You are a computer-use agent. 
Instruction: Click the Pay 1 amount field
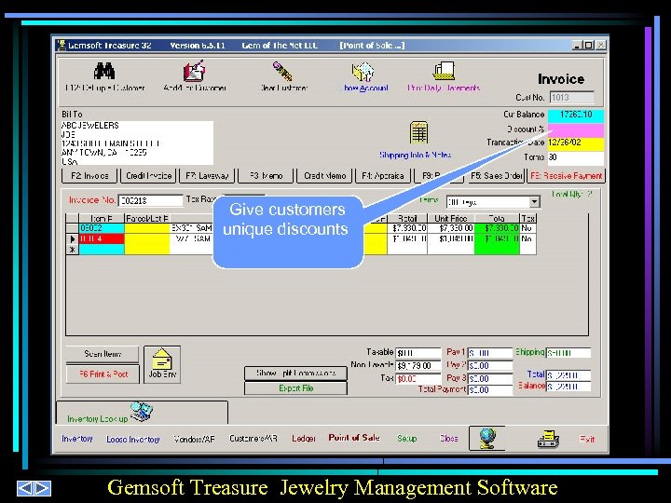tap(490, 353)
